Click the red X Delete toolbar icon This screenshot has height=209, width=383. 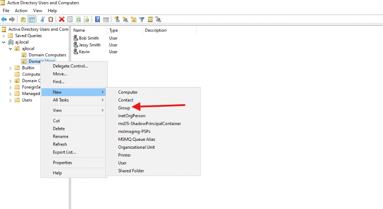tap(62, 19)
